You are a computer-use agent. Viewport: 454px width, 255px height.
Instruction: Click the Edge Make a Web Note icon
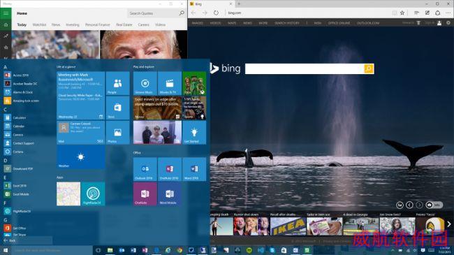[427, 13]
